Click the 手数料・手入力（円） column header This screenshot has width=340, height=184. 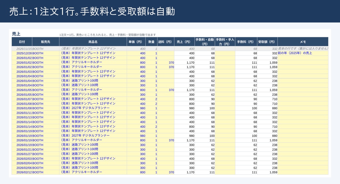coord(225,42)
